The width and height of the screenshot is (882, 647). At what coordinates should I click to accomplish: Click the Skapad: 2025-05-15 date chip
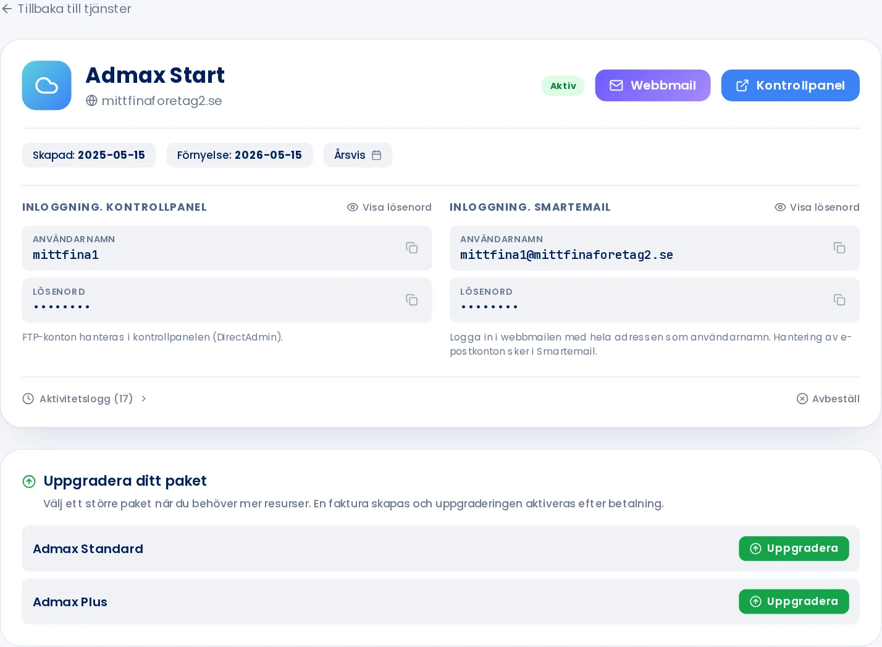tap(89, 155)
